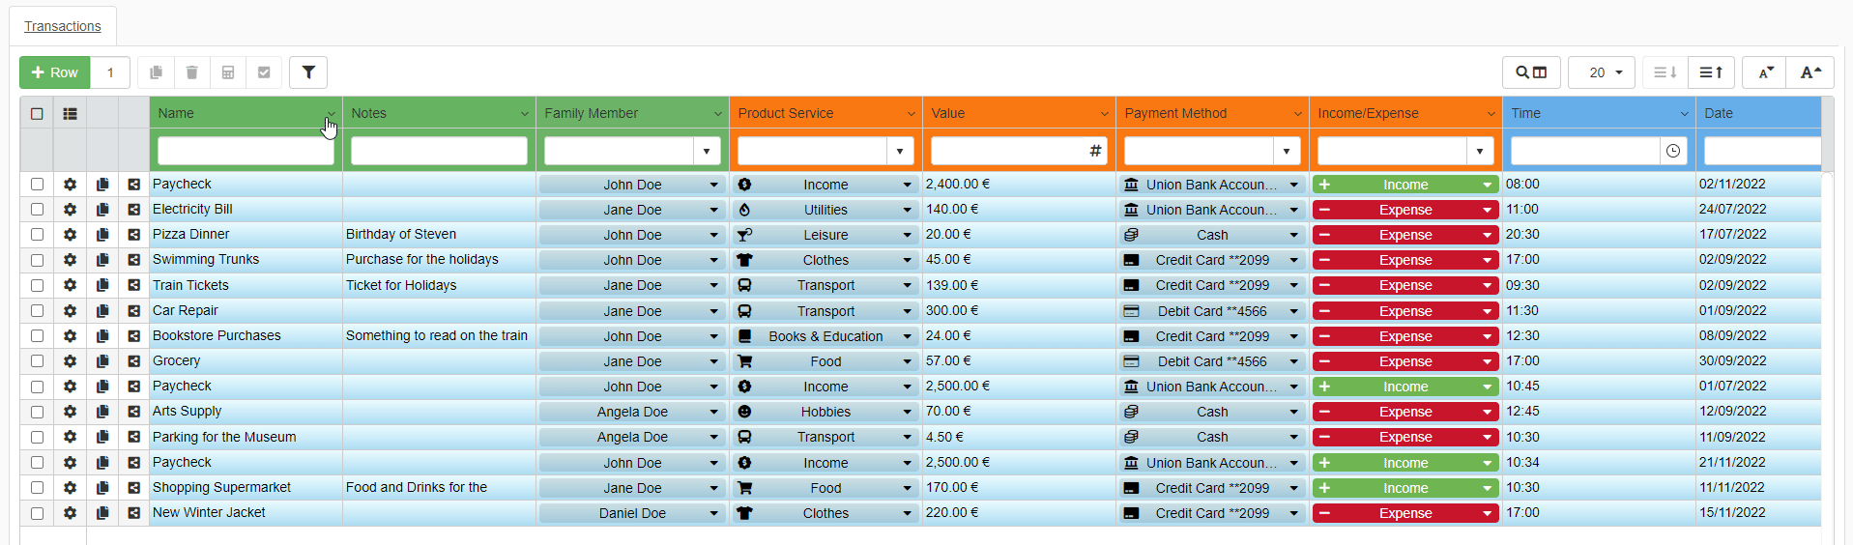Click the green add Row button
The height and width of the screenshot is (545, 1853).
[x=55, y=72]
